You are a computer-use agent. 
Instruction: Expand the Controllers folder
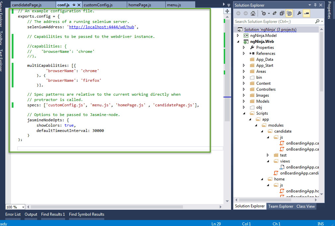coord(244,89)
